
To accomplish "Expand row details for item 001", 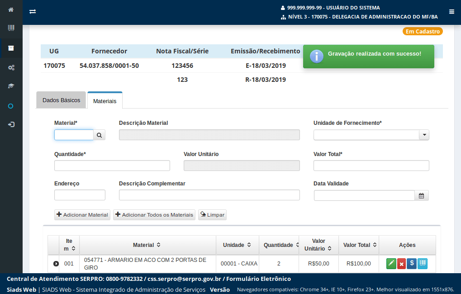I will click(x=56, y=264).
